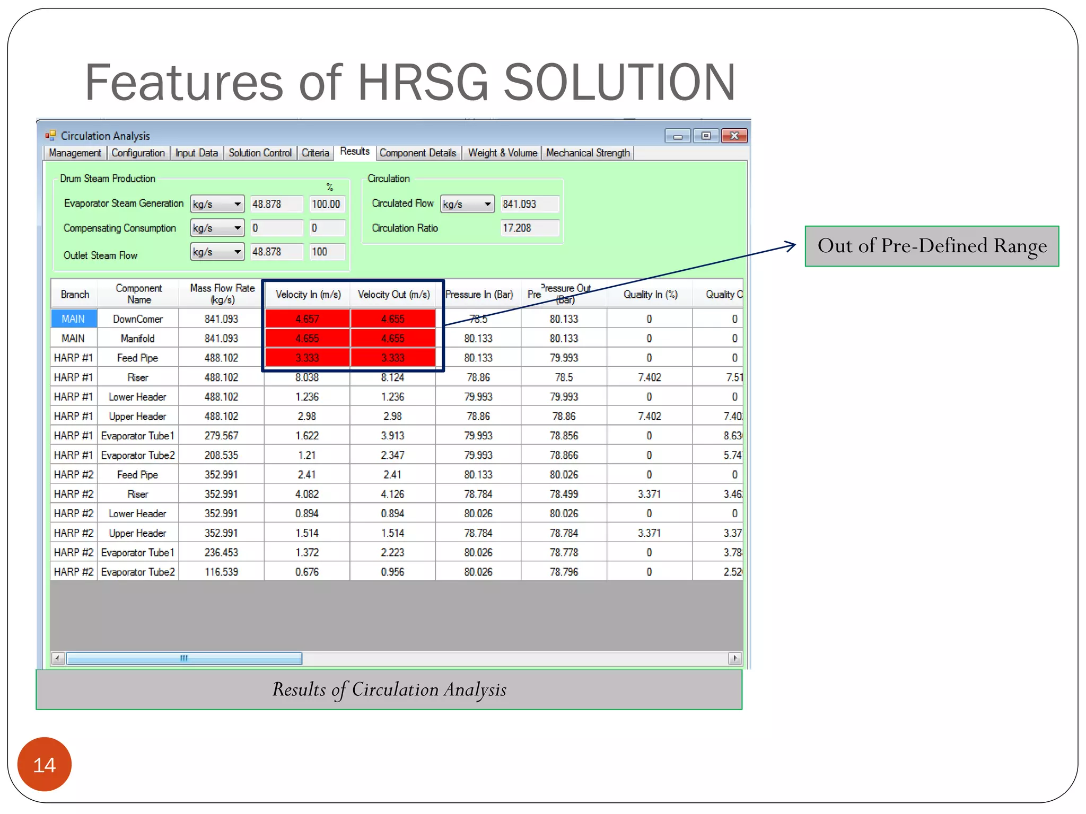Image resolution: width=1086 pixels, height=814 pixels.
Task: Click mass flow value 116.539
Action: 222,572
